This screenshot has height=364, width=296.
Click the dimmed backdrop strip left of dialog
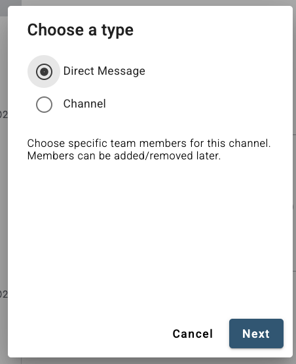tap(4, 186)
